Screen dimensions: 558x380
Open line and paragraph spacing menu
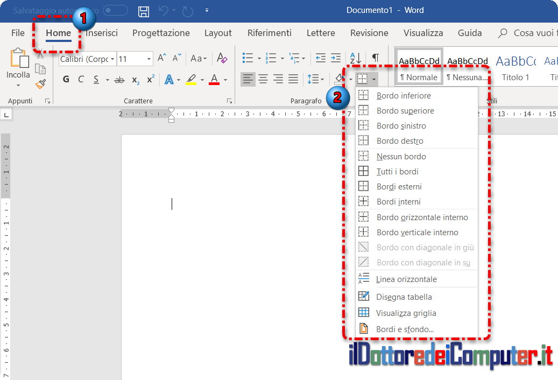315,79
